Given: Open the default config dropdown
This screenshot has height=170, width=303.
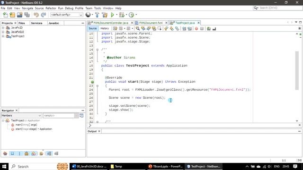Looking at the screenshot, I should coord(67,15).
